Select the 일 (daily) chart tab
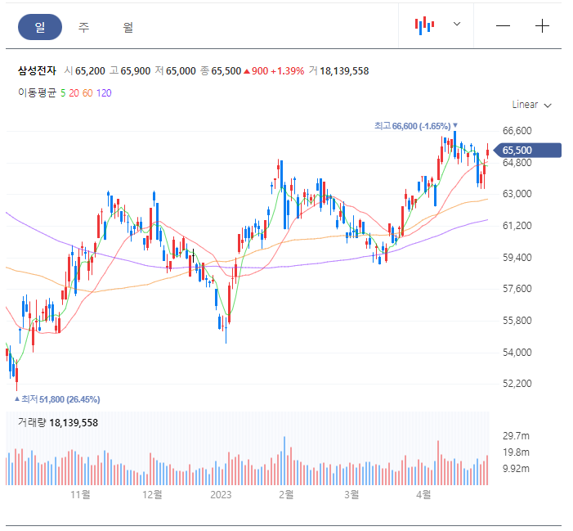The image size is (573, 531). [40, 27]
